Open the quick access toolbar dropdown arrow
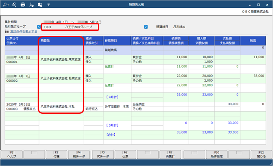273x166 pixels. 49,5
